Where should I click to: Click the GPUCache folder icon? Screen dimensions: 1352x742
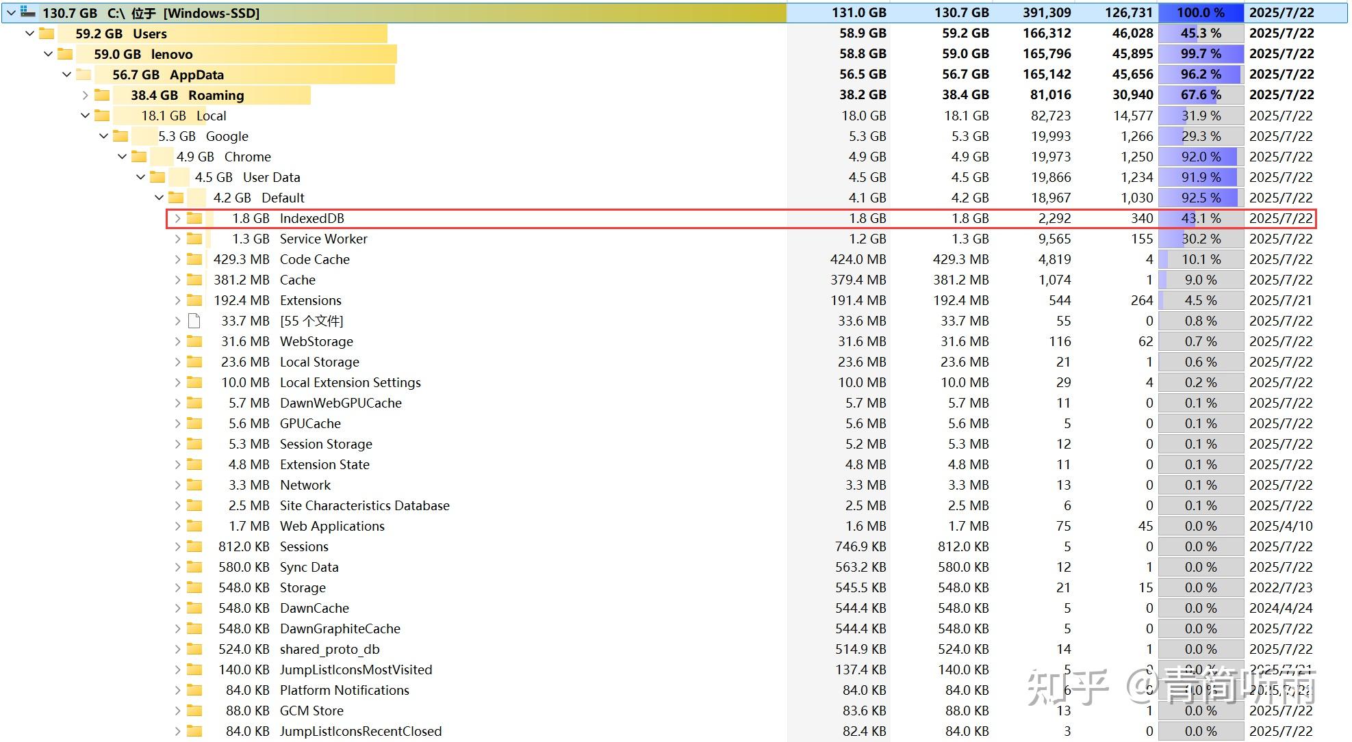tap(194, 423)
